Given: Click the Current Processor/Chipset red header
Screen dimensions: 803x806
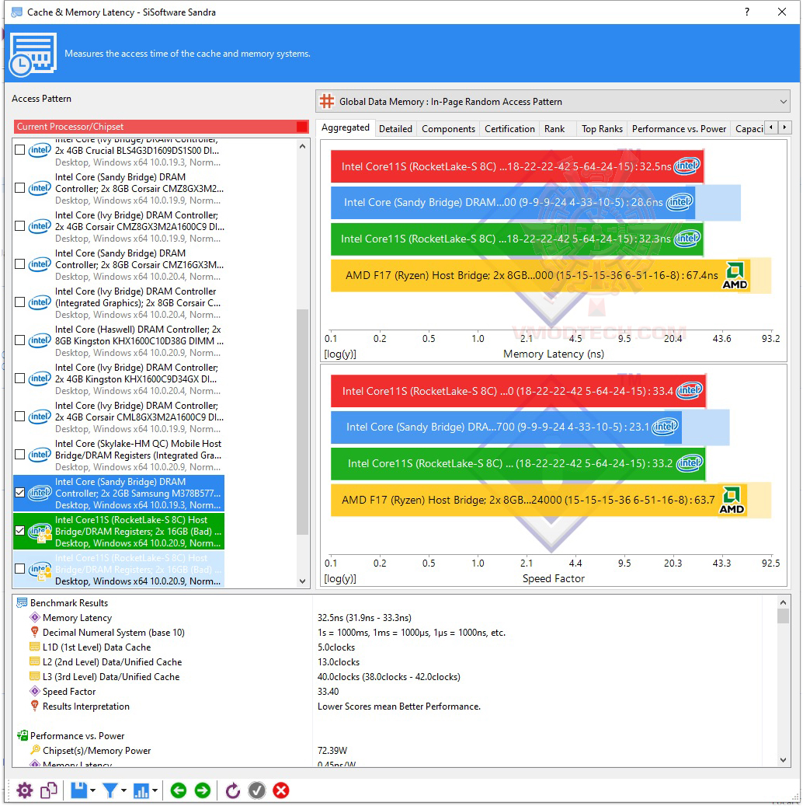Looking at the screenshot, I should [161, 127].
